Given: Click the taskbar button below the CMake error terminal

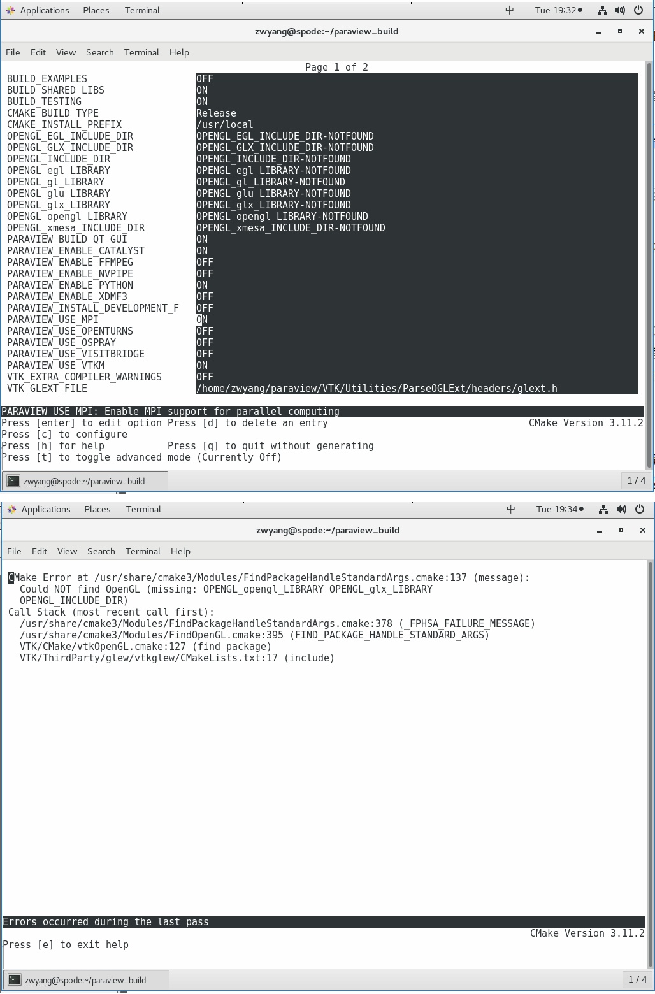Looking at the screenshot, I should tap(85, 980).
